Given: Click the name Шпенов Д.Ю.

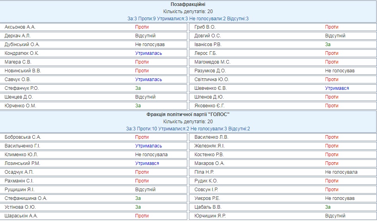Looking at the screenshot, I should click(209, 97).
